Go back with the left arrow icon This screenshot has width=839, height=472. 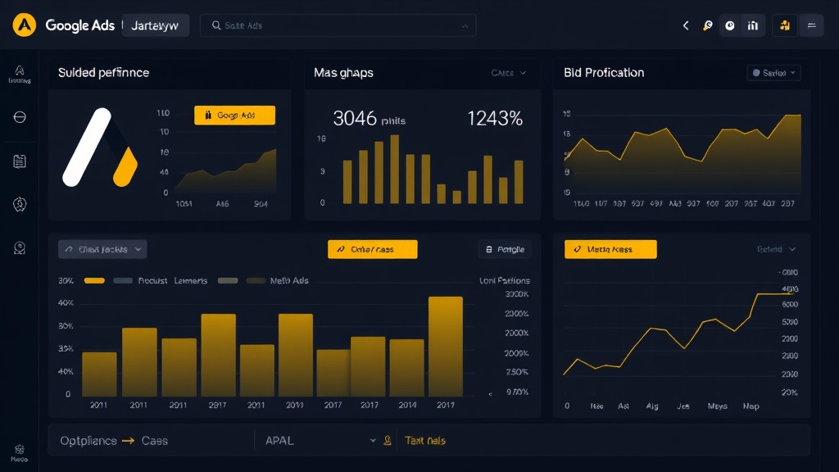click(686, 25)
